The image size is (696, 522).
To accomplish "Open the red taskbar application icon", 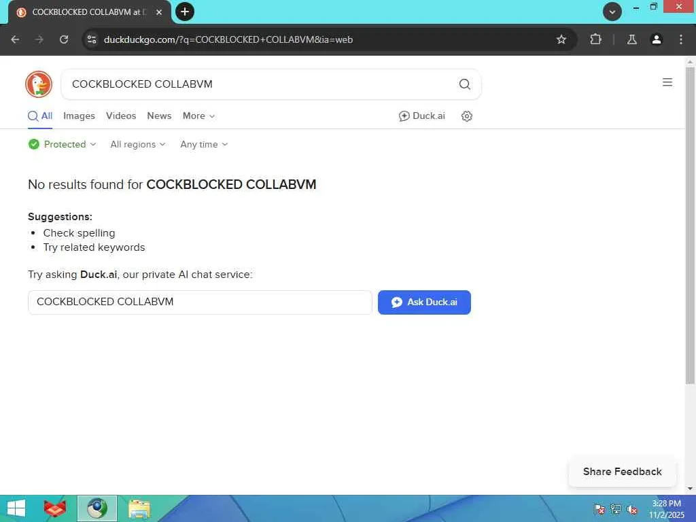I will click(x=55, y=508).
